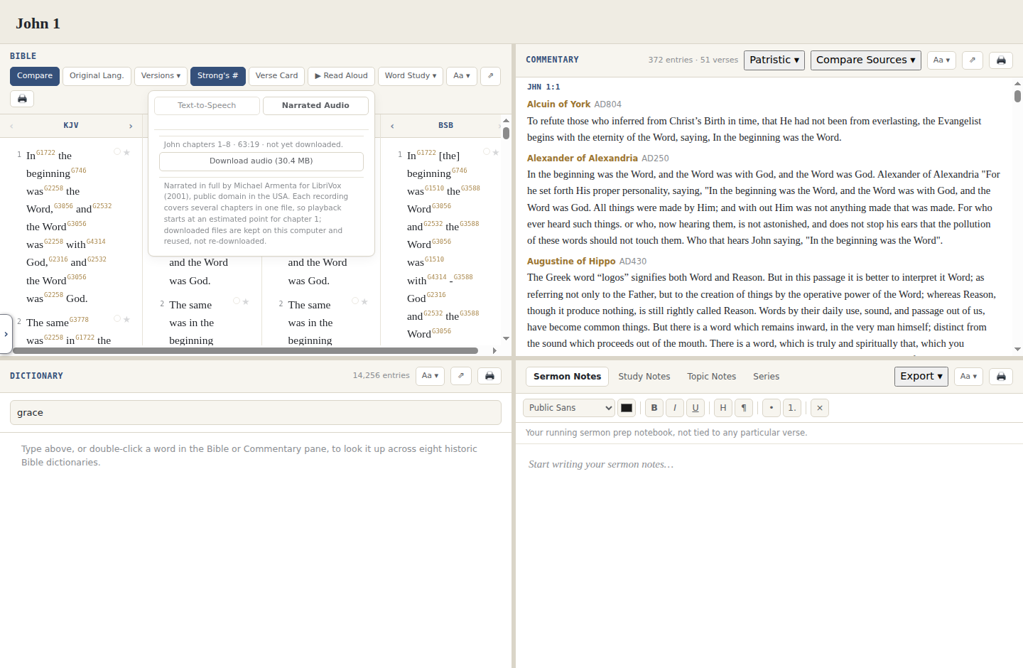Print the Dictionary pane

point(489,376)
